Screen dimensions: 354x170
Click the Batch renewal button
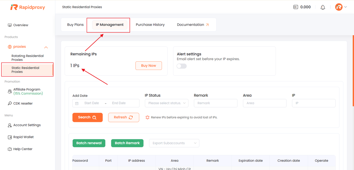point(89,143)
